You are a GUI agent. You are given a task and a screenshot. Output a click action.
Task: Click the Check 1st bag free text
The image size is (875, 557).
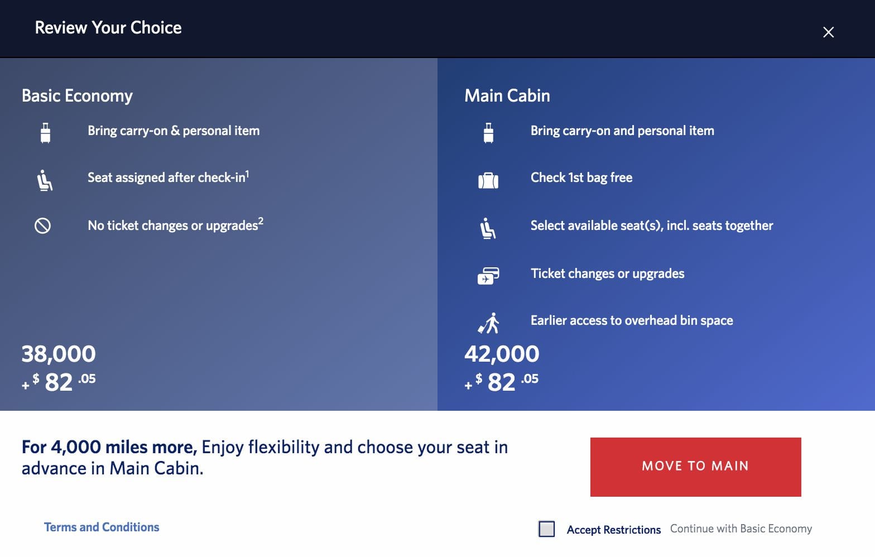point(581,177)
